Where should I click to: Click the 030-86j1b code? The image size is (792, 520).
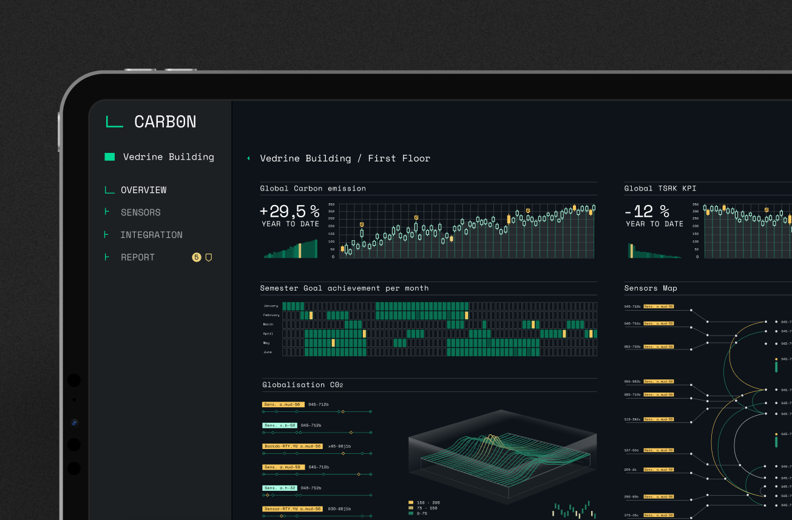pyautogui.click(x=339, y=508)
